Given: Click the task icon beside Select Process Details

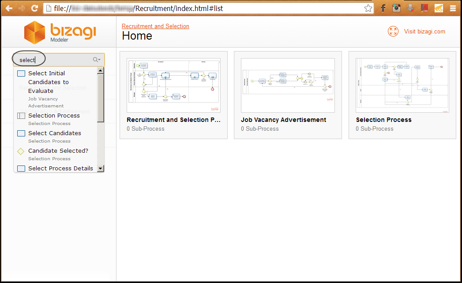Looking at the screenshot, I should pyautogui.click(x=21, y=169).
